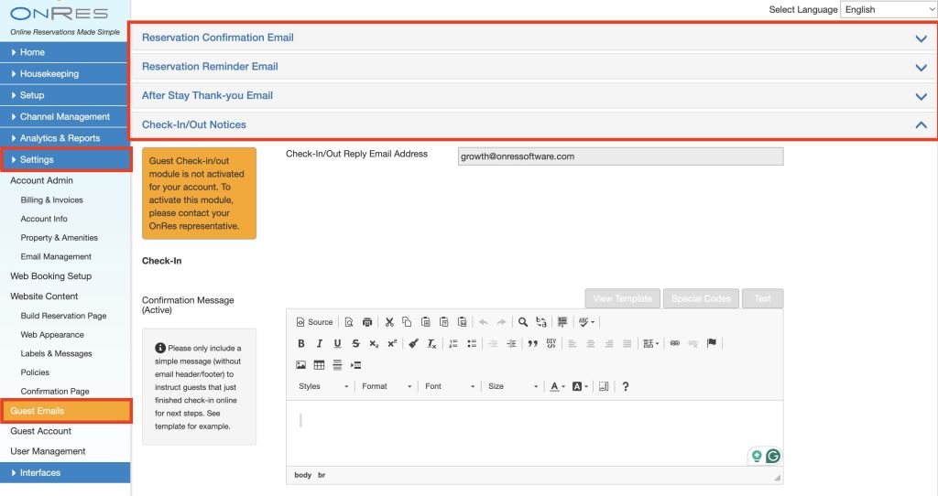The image size is (938, 496).
Task: Center align the text
Action: click(591, 343)
